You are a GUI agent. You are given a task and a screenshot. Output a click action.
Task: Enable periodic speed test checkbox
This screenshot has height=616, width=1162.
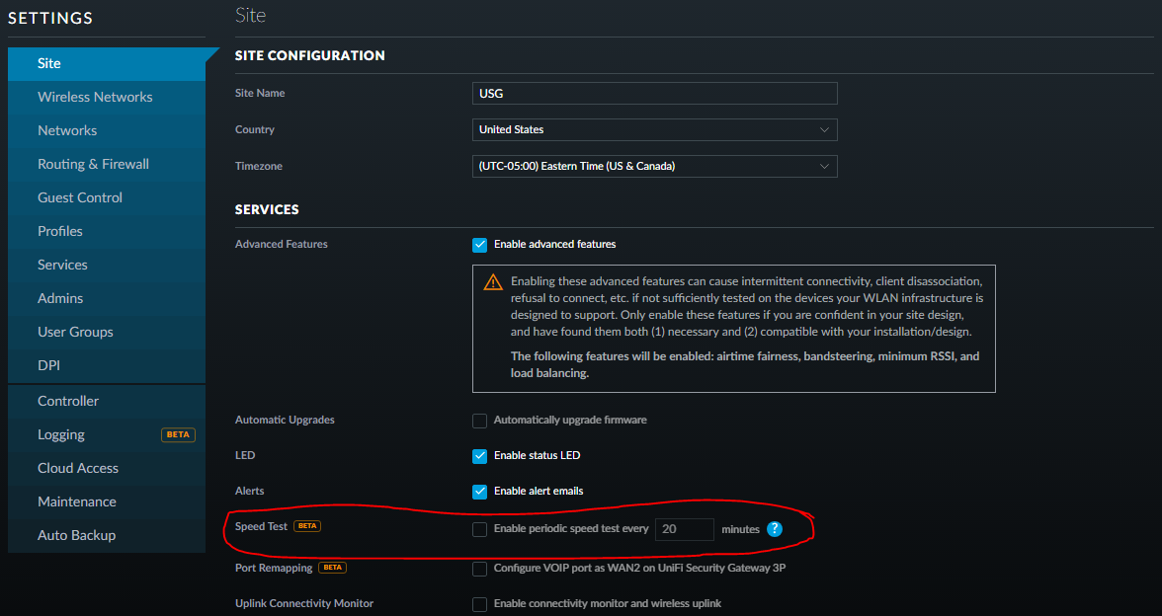click(x=480, y=529)
